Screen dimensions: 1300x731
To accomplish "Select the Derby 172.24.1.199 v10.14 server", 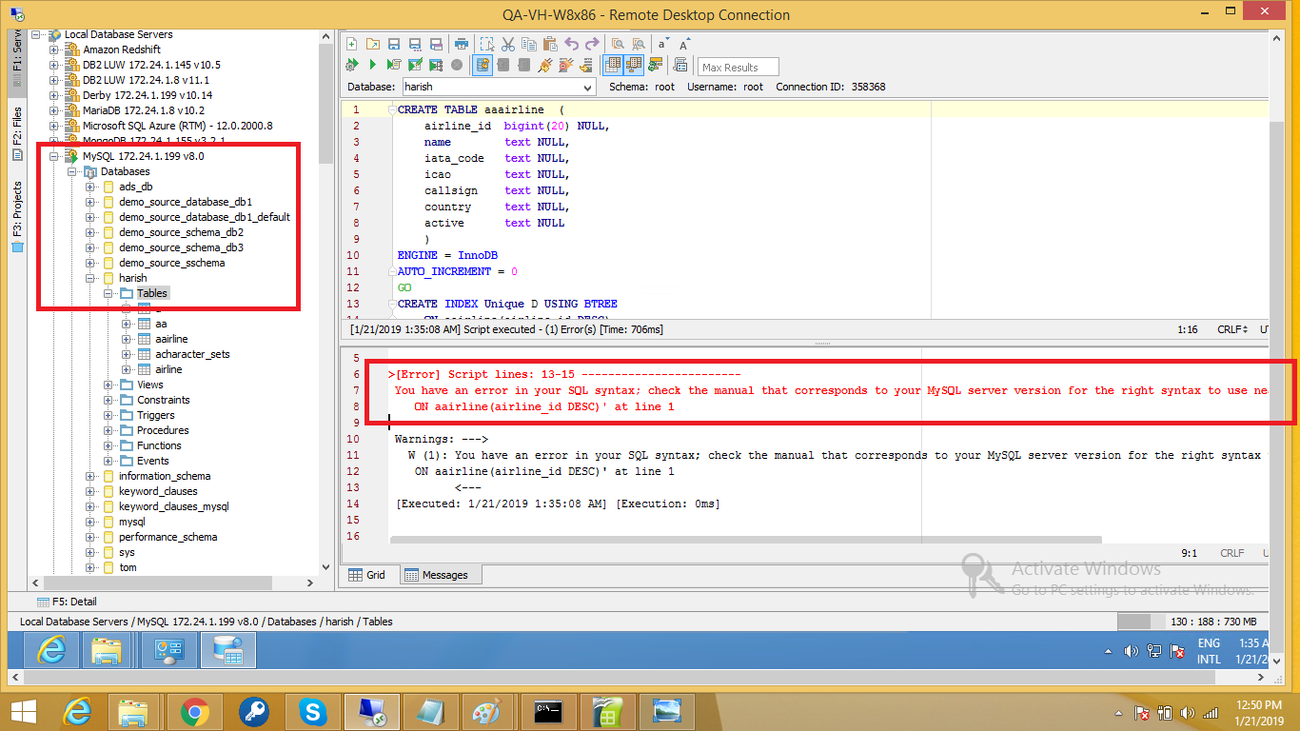I will tap(148, 95).
